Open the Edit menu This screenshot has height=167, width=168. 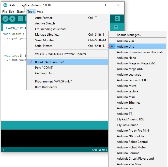(12, 12)
